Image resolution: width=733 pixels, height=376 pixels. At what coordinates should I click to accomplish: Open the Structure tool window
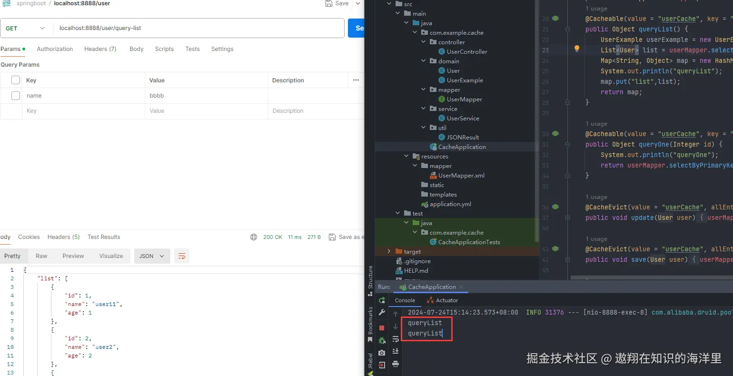(x=370, y=281)
